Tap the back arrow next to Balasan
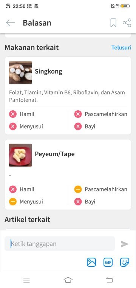Viewport: 136px width, 288px height. point(11,23)
